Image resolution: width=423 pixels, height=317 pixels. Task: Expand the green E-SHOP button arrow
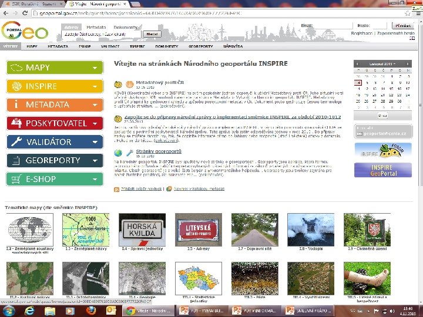tap(95, 179)
